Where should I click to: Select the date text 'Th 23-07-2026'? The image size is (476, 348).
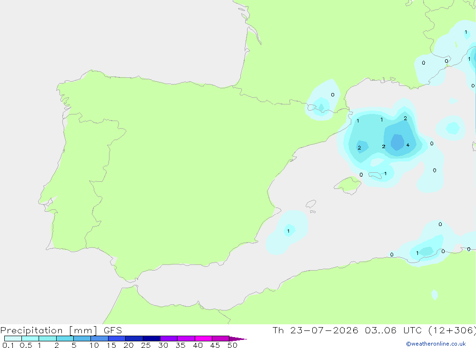(x=316, y=330)
